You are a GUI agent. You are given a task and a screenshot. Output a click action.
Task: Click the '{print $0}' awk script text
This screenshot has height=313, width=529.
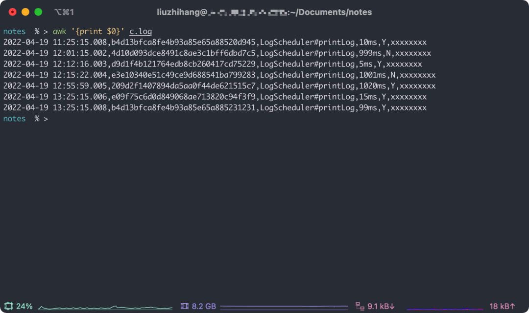(98, 31)
